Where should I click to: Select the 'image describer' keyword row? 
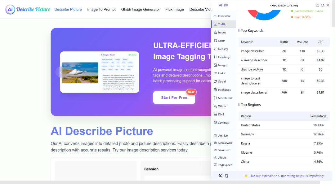(284, 51)
